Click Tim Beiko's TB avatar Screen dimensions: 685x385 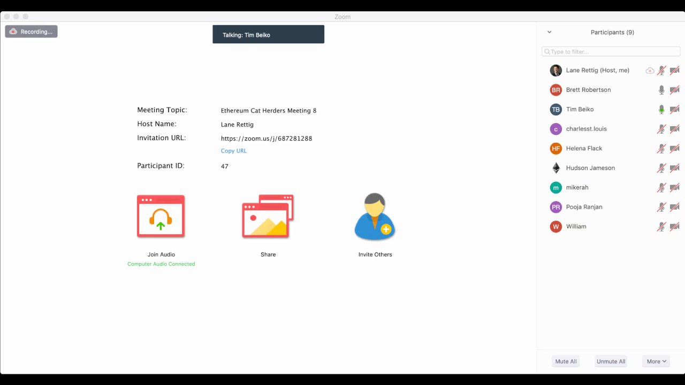pos(556,110)
